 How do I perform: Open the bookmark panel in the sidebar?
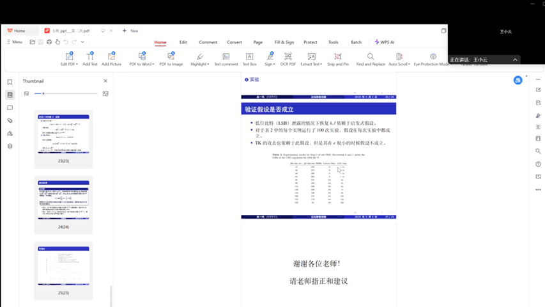10,82
